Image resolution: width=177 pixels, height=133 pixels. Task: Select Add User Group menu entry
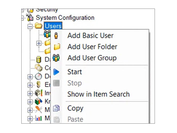pos(92,58)
